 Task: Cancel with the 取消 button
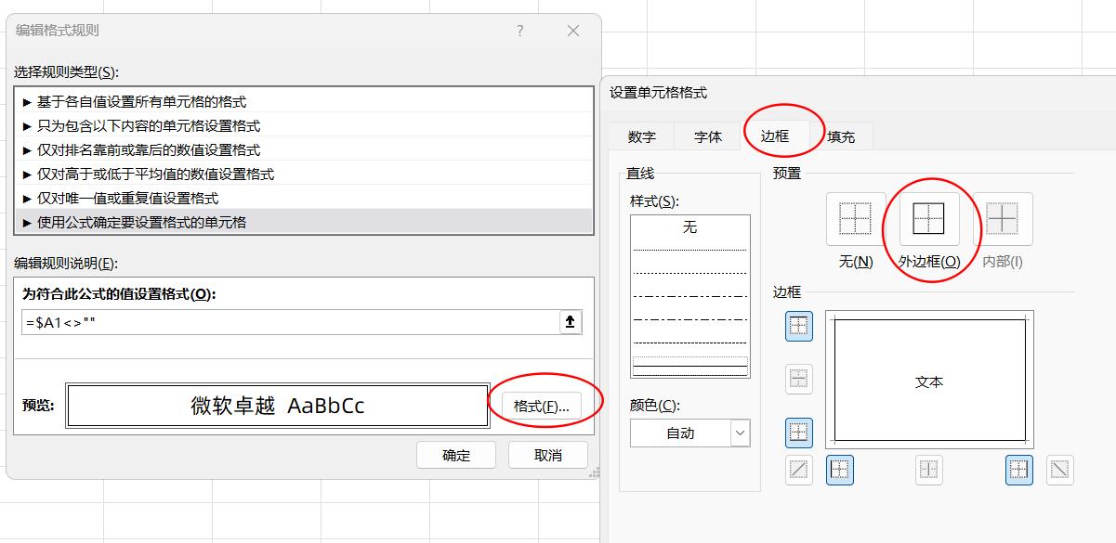[x=548, y=455]
